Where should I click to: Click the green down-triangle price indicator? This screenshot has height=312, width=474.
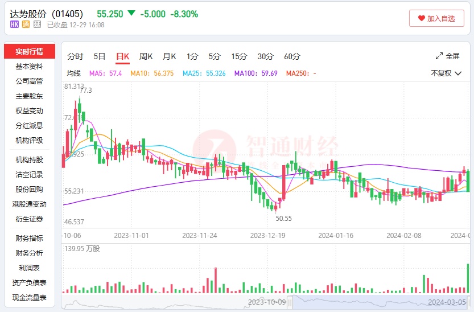point(131,13)
